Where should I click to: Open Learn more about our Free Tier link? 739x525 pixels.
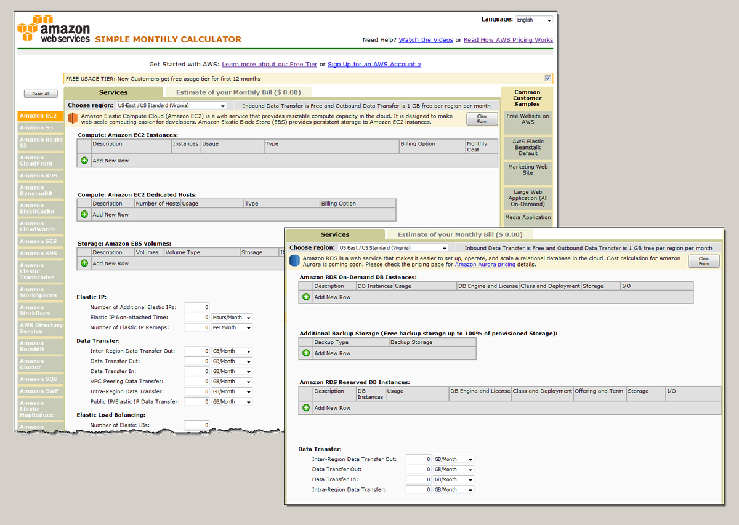click(x=269, y=64)
